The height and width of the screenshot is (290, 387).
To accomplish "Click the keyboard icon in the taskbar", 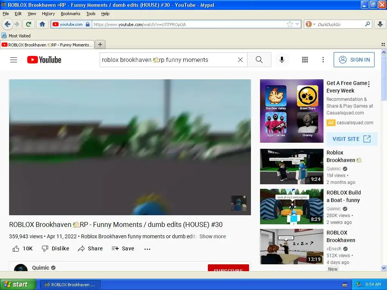I will [x=345, y=285].
